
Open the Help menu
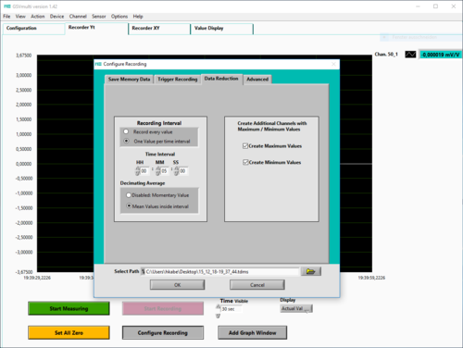138,17
